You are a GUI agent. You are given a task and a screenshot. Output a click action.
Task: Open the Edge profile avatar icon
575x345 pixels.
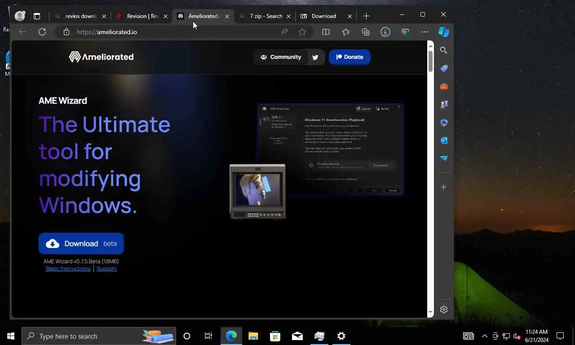(20, 16)
